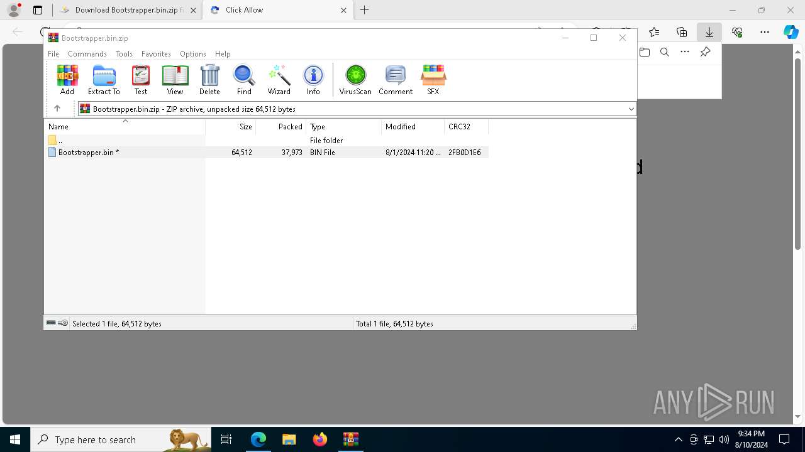Open Edge Collections icon
This screenshot has width=805, height=452.
682,32
